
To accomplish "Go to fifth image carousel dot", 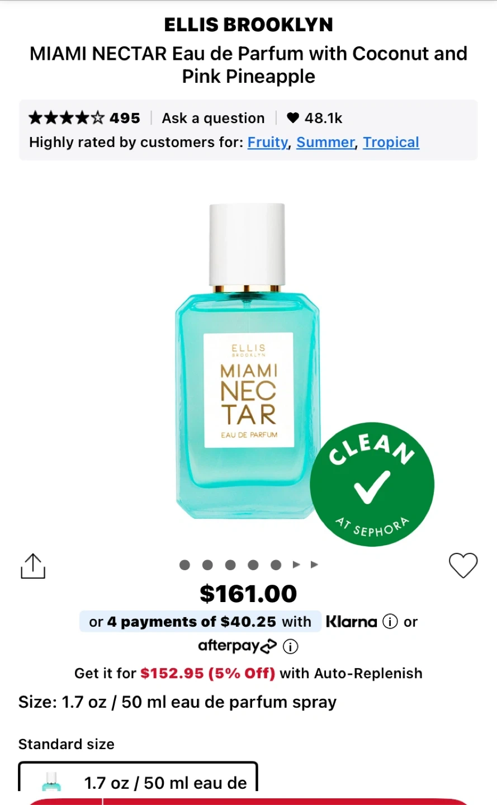I will coord(276,565).
